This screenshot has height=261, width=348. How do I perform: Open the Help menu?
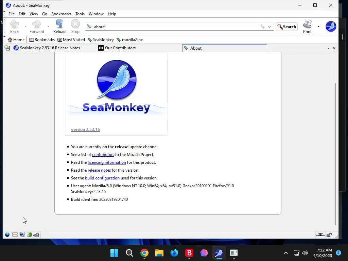[x=112, y=14]
